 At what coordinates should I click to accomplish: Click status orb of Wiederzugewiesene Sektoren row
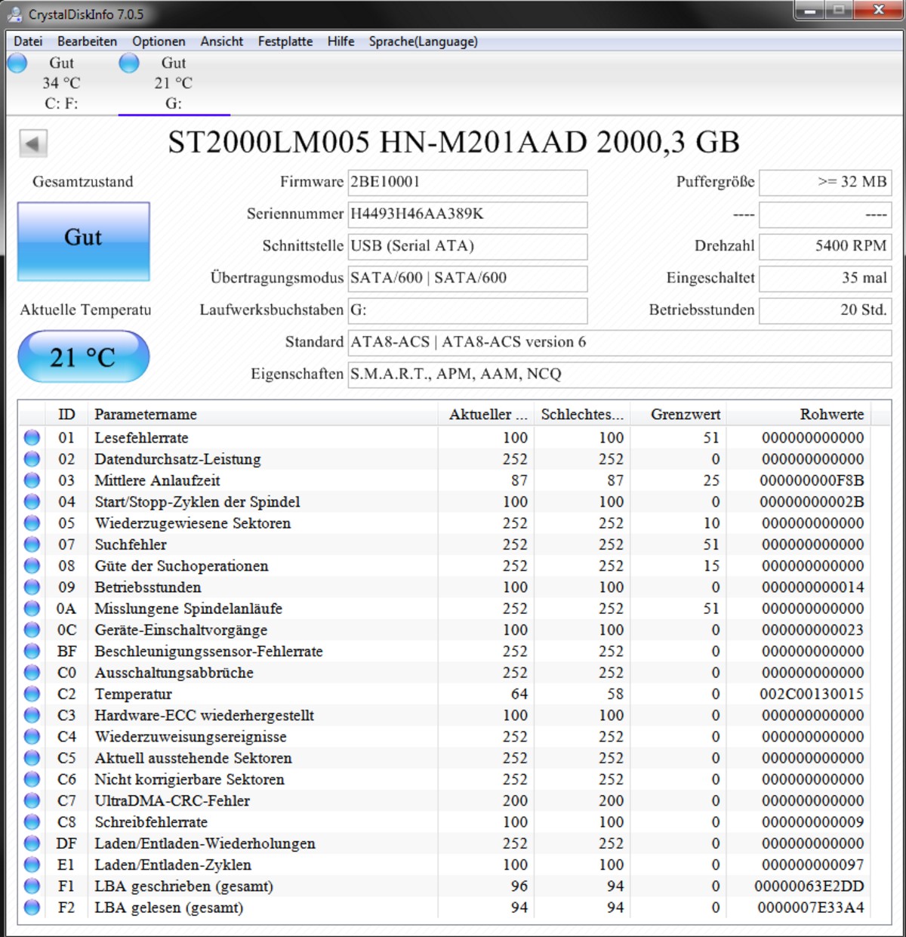32,523
